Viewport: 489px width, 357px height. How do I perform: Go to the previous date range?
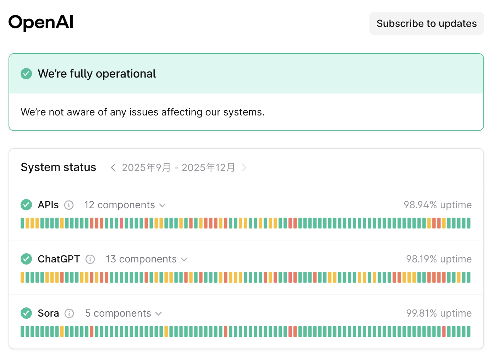click(x=113, y=168)
